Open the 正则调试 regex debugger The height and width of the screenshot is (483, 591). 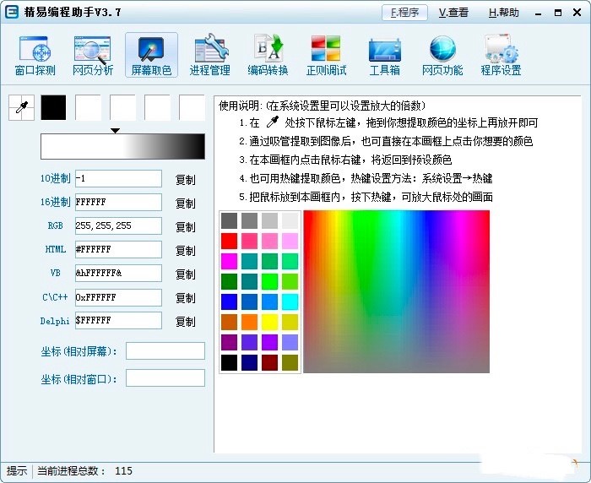point(326,56)
